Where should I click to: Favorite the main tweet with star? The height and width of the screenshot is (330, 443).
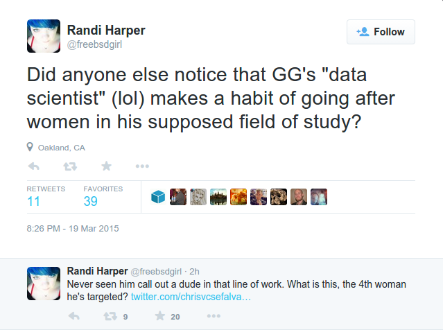(x=106, y=166)
